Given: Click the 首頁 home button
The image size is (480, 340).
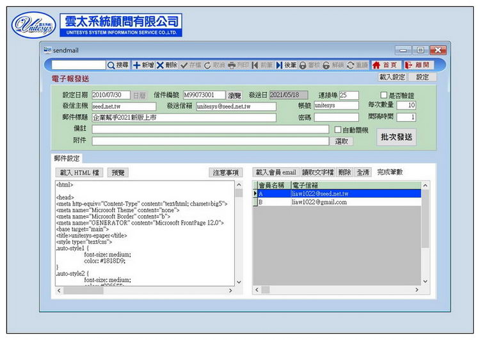Looking at the screenshot, I should (x=385, y=65).
